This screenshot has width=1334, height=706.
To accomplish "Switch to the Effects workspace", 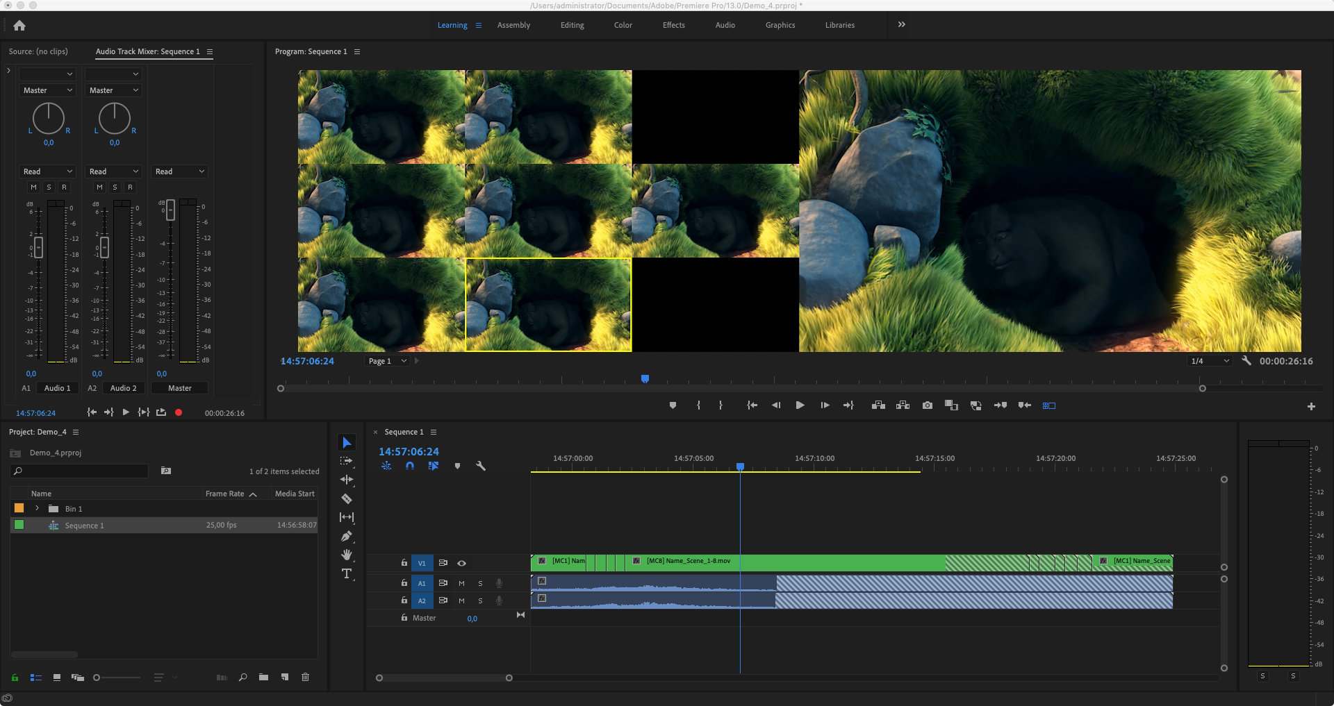I will click(674, 25).
